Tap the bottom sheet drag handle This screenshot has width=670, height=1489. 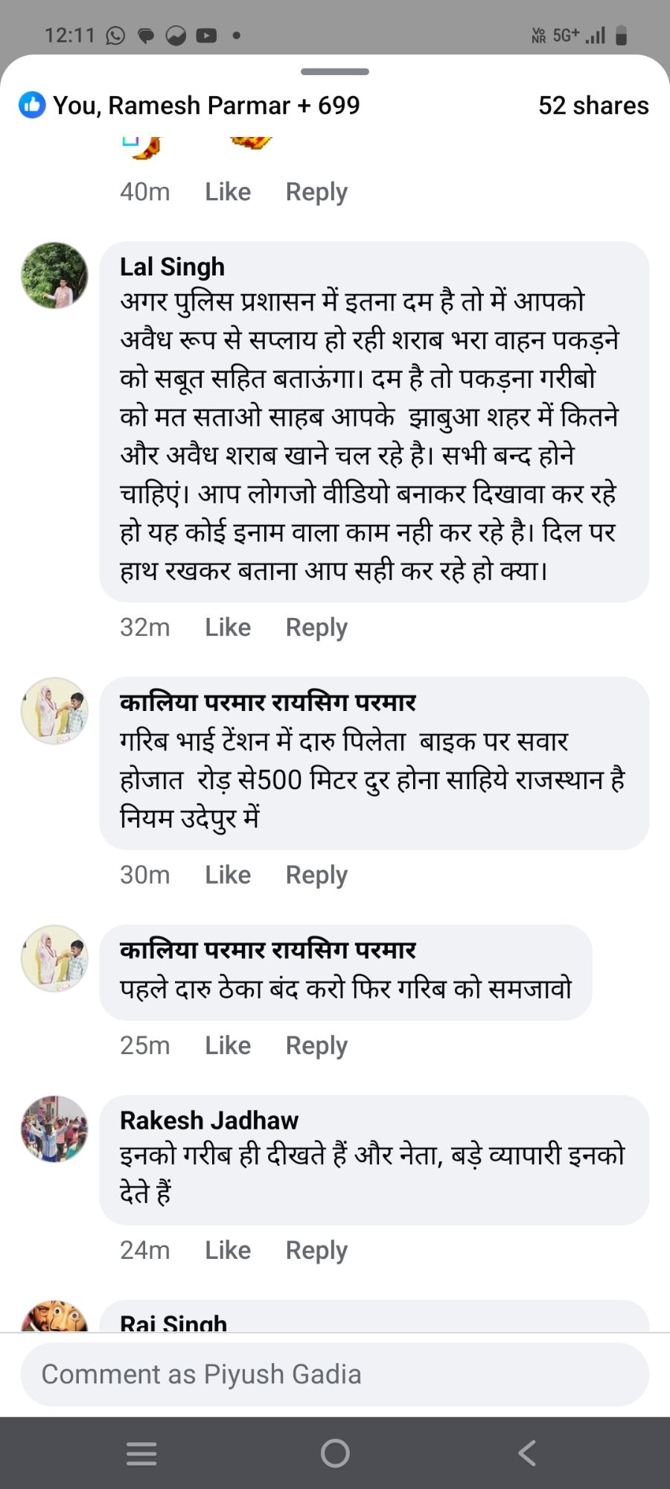click(335, 71)
